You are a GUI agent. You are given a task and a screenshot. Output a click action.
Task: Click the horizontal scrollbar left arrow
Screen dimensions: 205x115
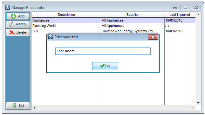[x=34, y=108]
